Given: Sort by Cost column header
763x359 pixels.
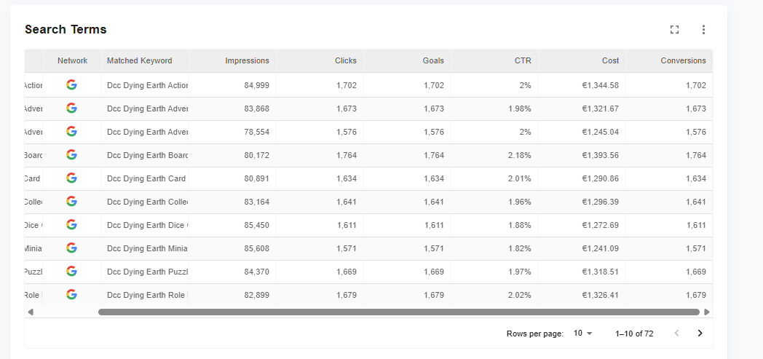Looking at the screenshot, I should (582, 61).
